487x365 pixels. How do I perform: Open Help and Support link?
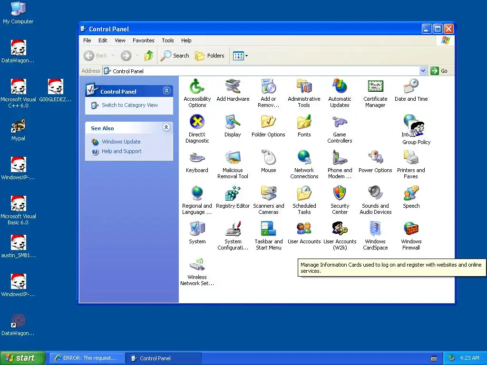tap(121, 152)
